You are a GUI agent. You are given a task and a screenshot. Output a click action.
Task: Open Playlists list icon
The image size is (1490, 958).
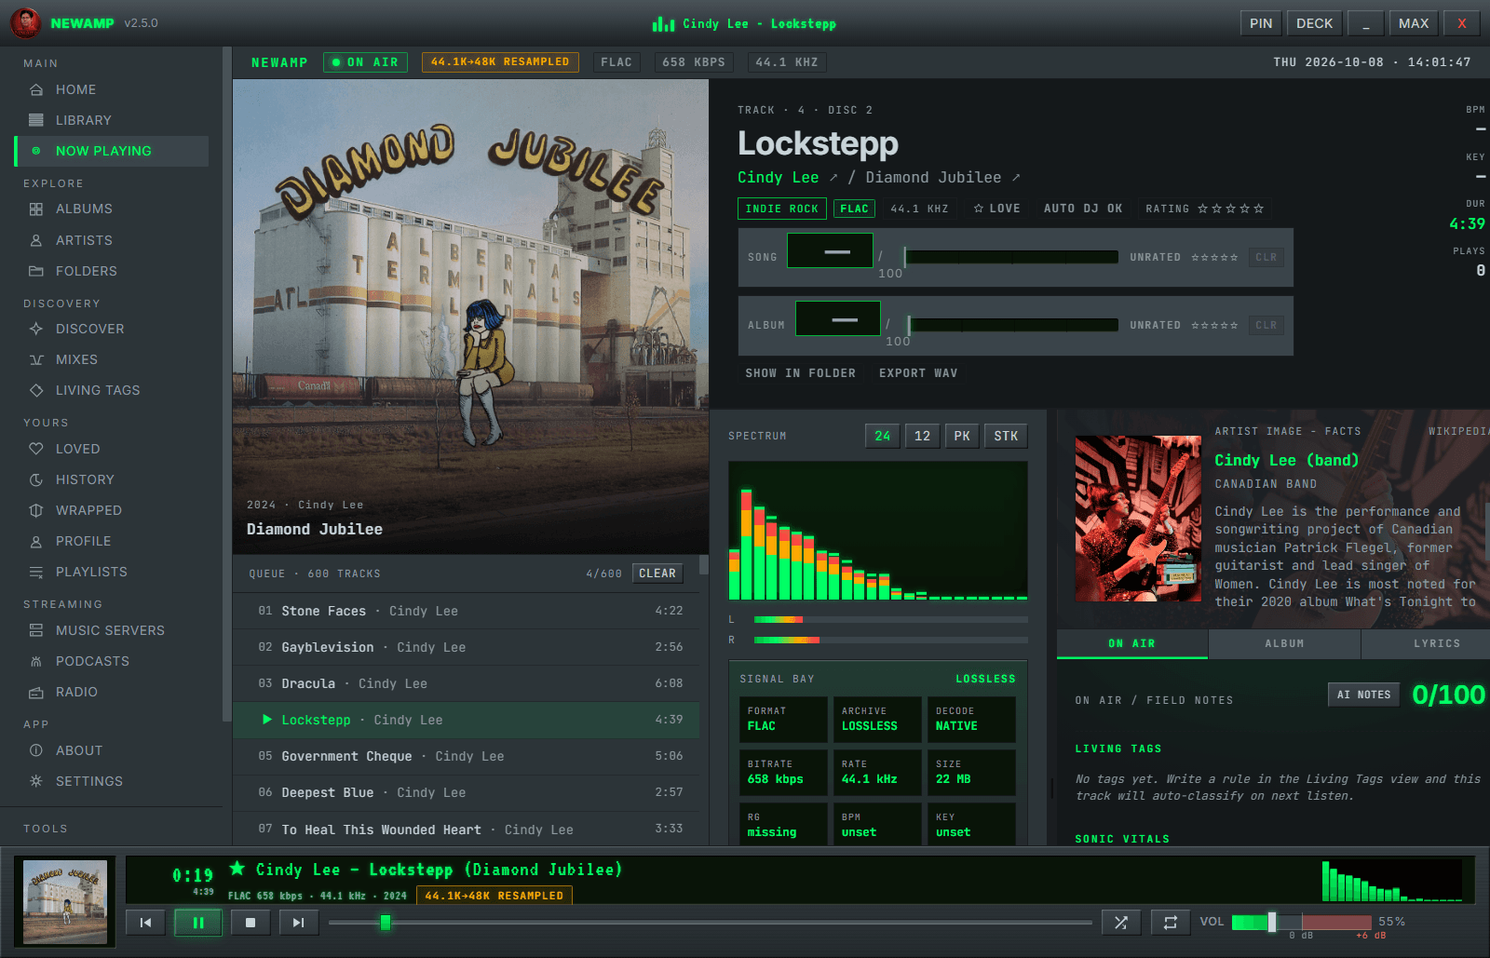point(36,572)
